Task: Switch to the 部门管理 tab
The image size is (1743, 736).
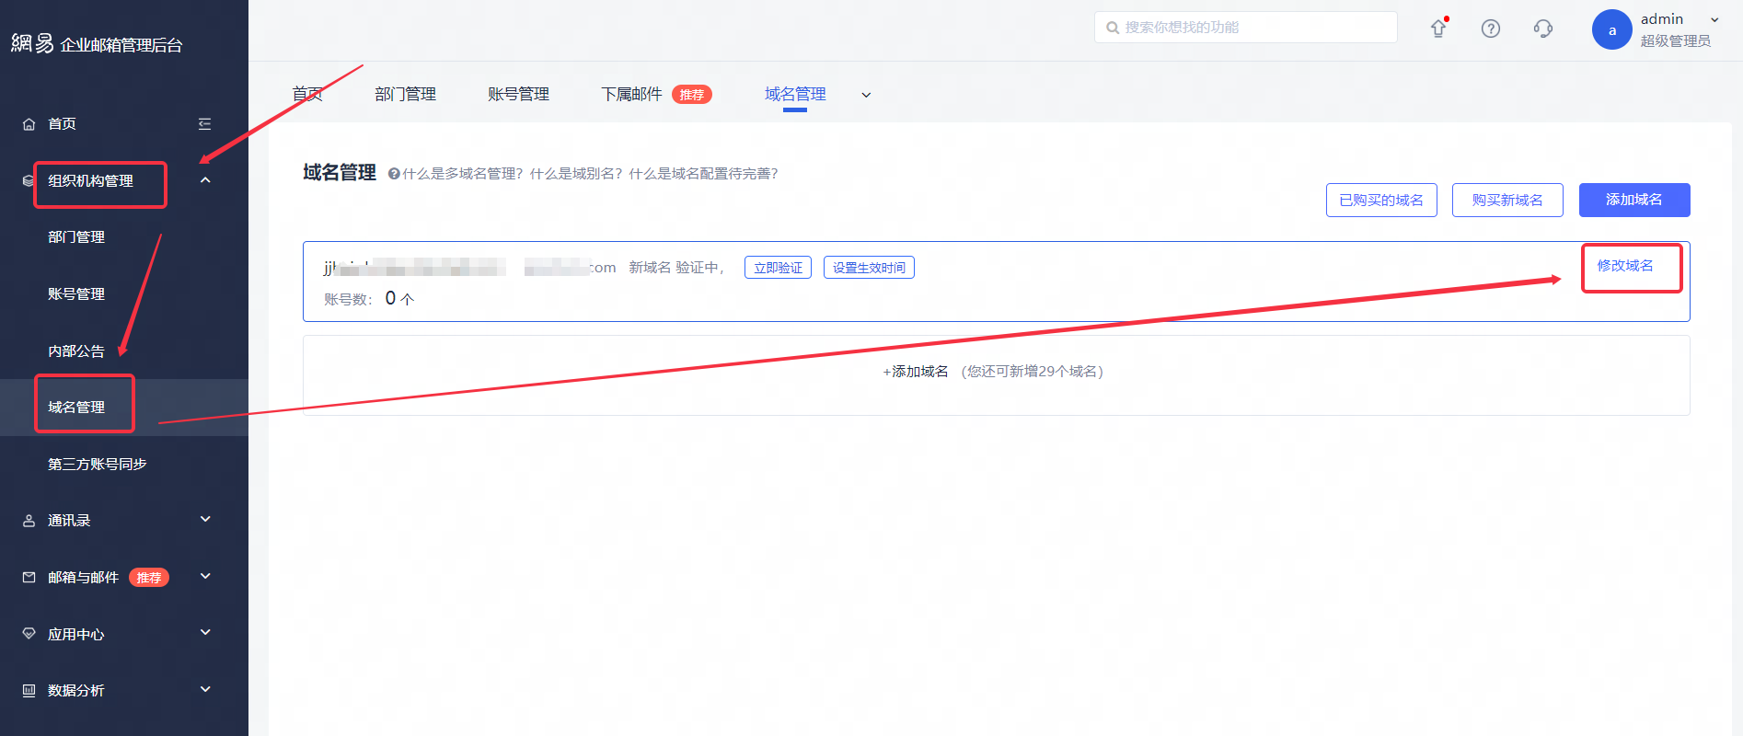Action: pos(405,95)
